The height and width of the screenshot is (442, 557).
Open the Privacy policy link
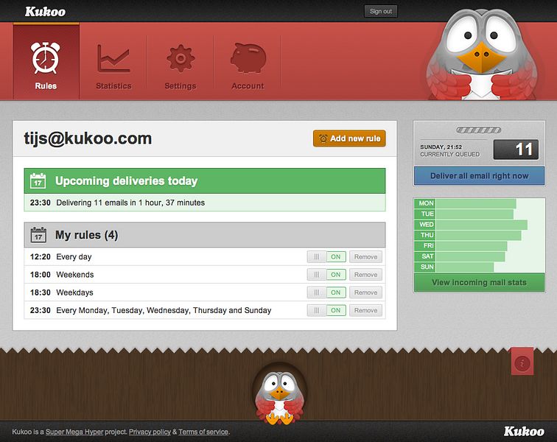(x=150, y=432)
